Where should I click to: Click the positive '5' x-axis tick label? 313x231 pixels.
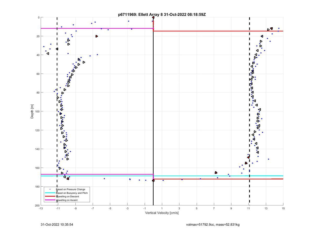tap(197, 208)
